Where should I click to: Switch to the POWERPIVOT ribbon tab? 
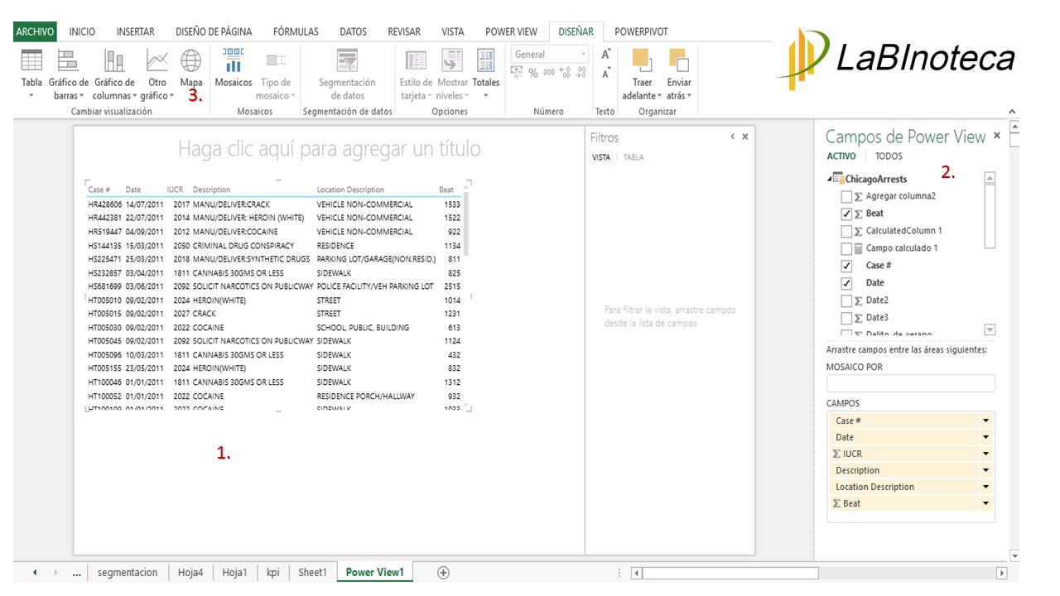pos(639,31)
